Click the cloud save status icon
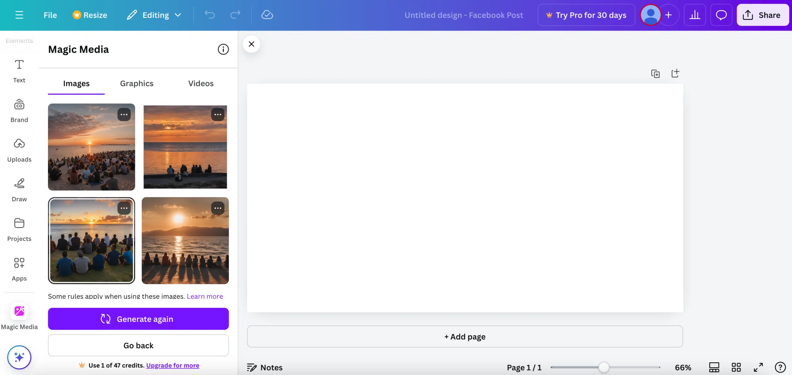The width and height of the screenshot is (792, 375). pos(267,15)
